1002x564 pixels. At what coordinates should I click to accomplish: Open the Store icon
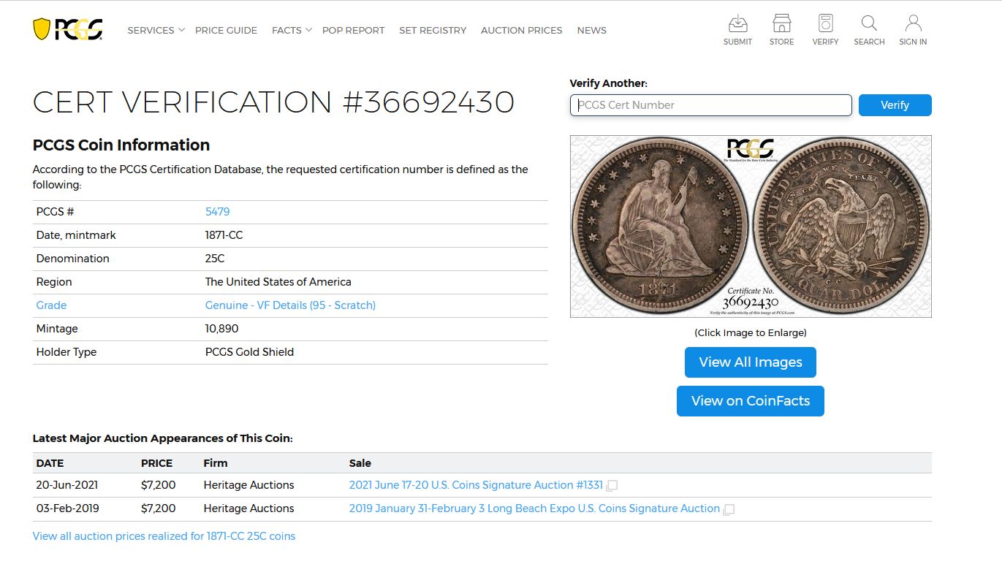pos(781,30)
